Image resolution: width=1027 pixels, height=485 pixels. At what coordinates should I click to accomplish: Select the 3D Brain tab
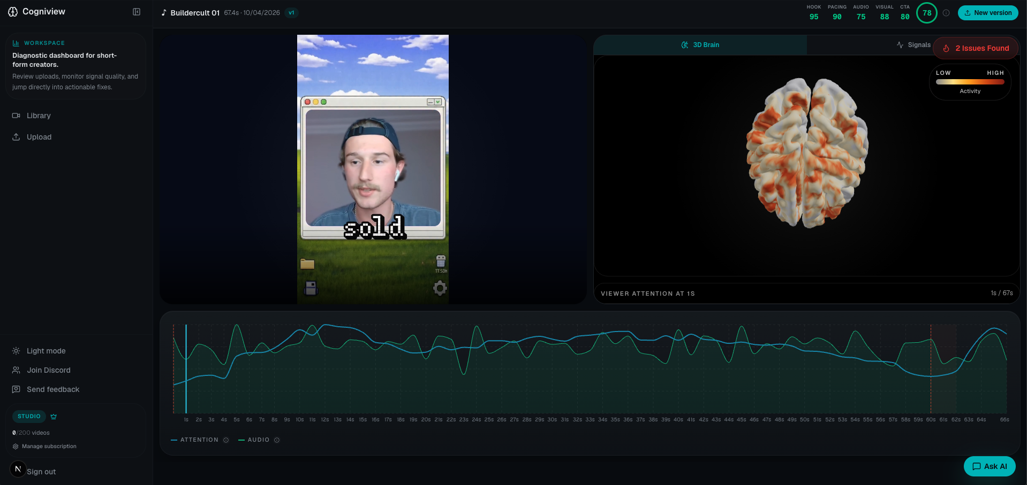pyautogui.click(x=700, y=45)
